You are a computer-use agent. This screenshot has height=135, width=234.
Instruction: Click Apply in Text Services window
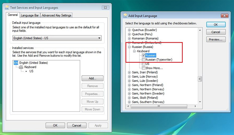[x=98, y=126]
